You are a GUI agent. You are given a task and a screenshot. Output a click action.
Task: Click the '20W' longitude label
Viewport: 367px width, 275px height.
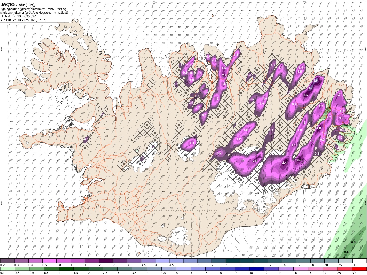[x=153, y=1]
